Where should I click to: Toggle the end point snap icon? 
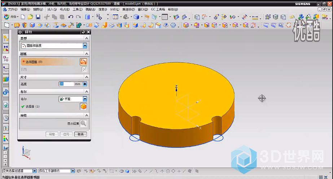pyautogui.click(x=146, y=171)
